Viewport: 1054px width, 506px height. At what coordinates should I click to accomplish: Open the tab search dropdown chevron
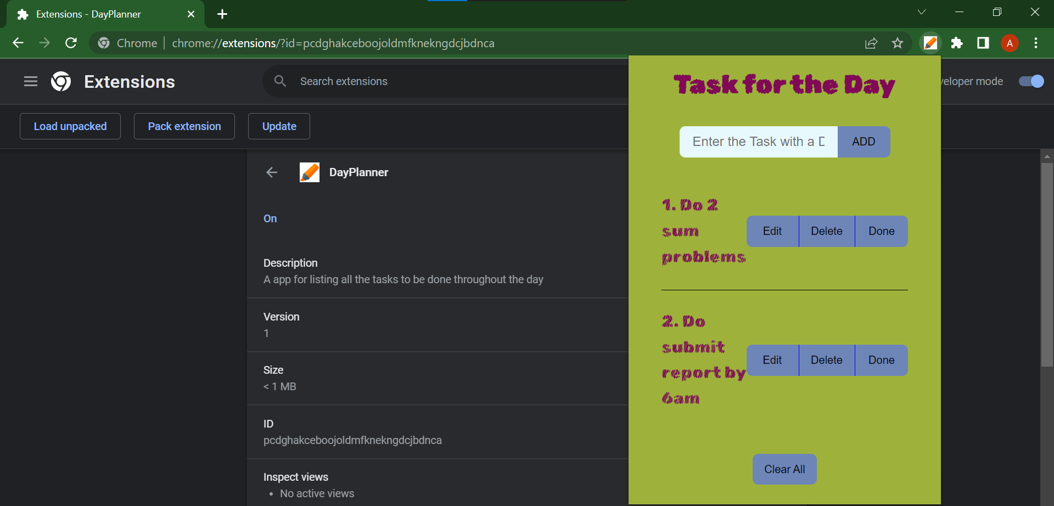[922, 12]
